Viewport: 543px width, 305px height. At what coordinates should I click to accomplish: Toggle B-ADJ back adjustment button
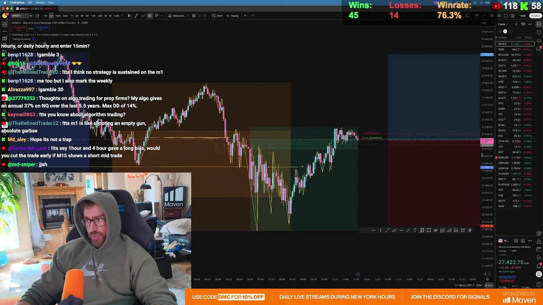489,285
